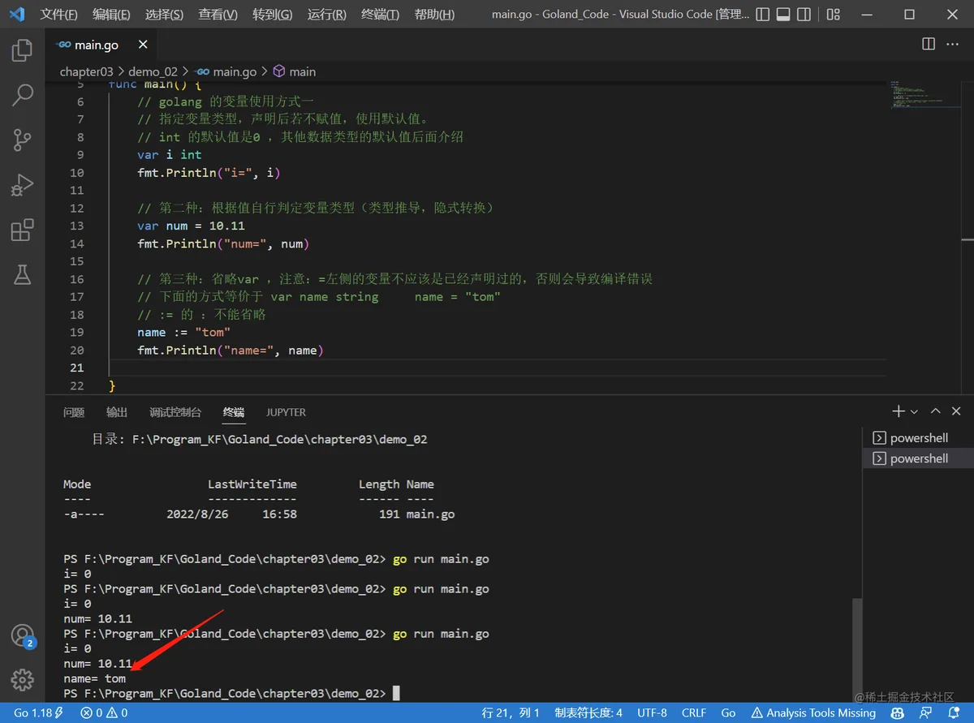Open the 帮助(H) menu
The image size is (974, 723).
[434, 15]
